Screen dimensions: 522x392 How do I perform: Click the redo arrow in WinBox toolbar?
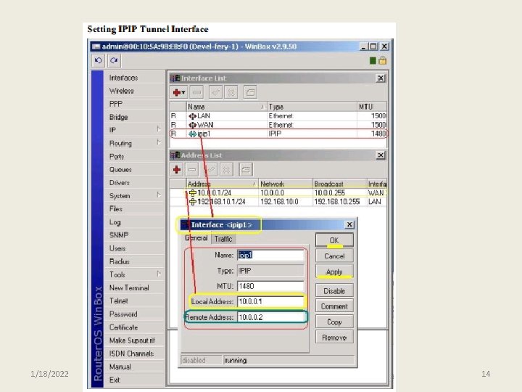pyautogui.click(x=115, y=61)
